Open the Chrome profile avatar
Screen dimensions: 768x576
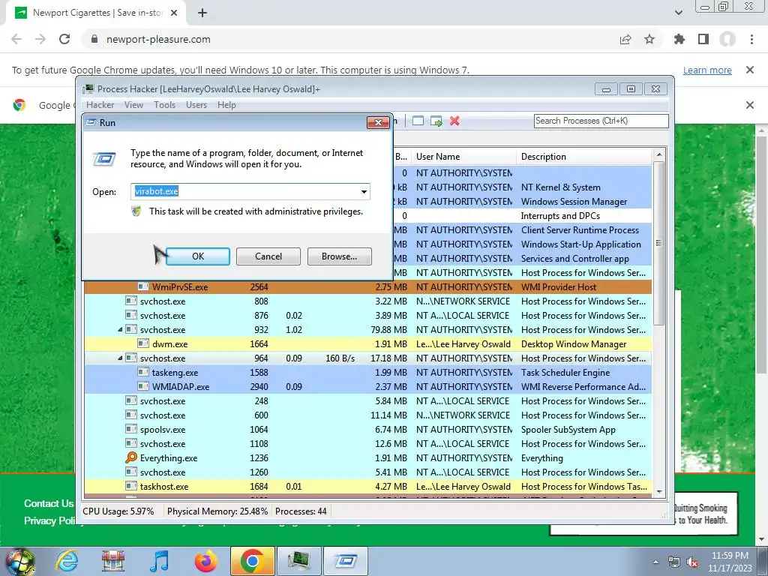727,39
